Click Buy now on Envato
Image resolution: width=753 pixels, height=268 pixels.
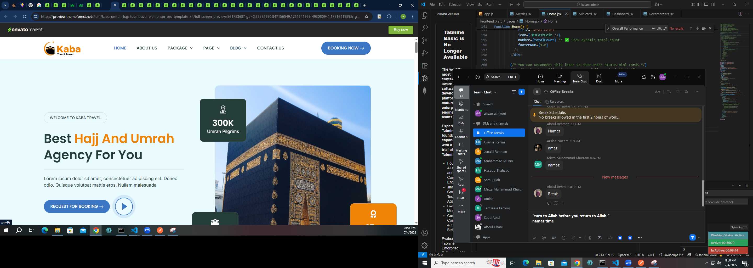401,30
